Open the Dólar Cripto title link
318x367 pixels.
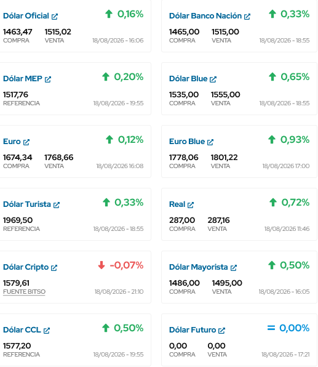coord(26,267)
